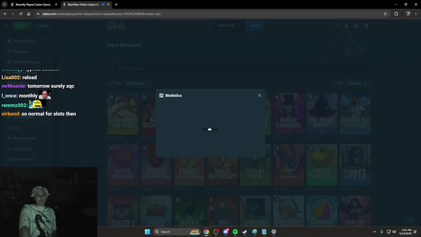Open the tab search dropdown
This screenshot has height=237, width=421.
pos(4,5)
